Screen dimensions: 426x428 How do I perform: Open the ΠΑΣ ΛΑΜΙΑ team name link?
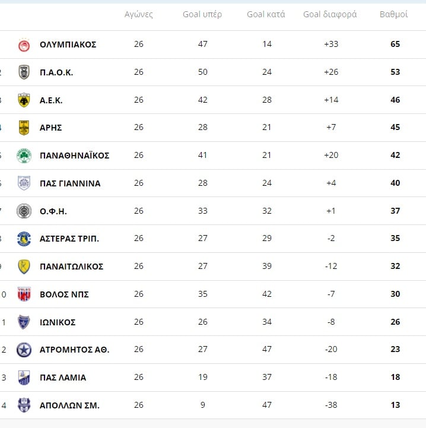pos(63,378)
